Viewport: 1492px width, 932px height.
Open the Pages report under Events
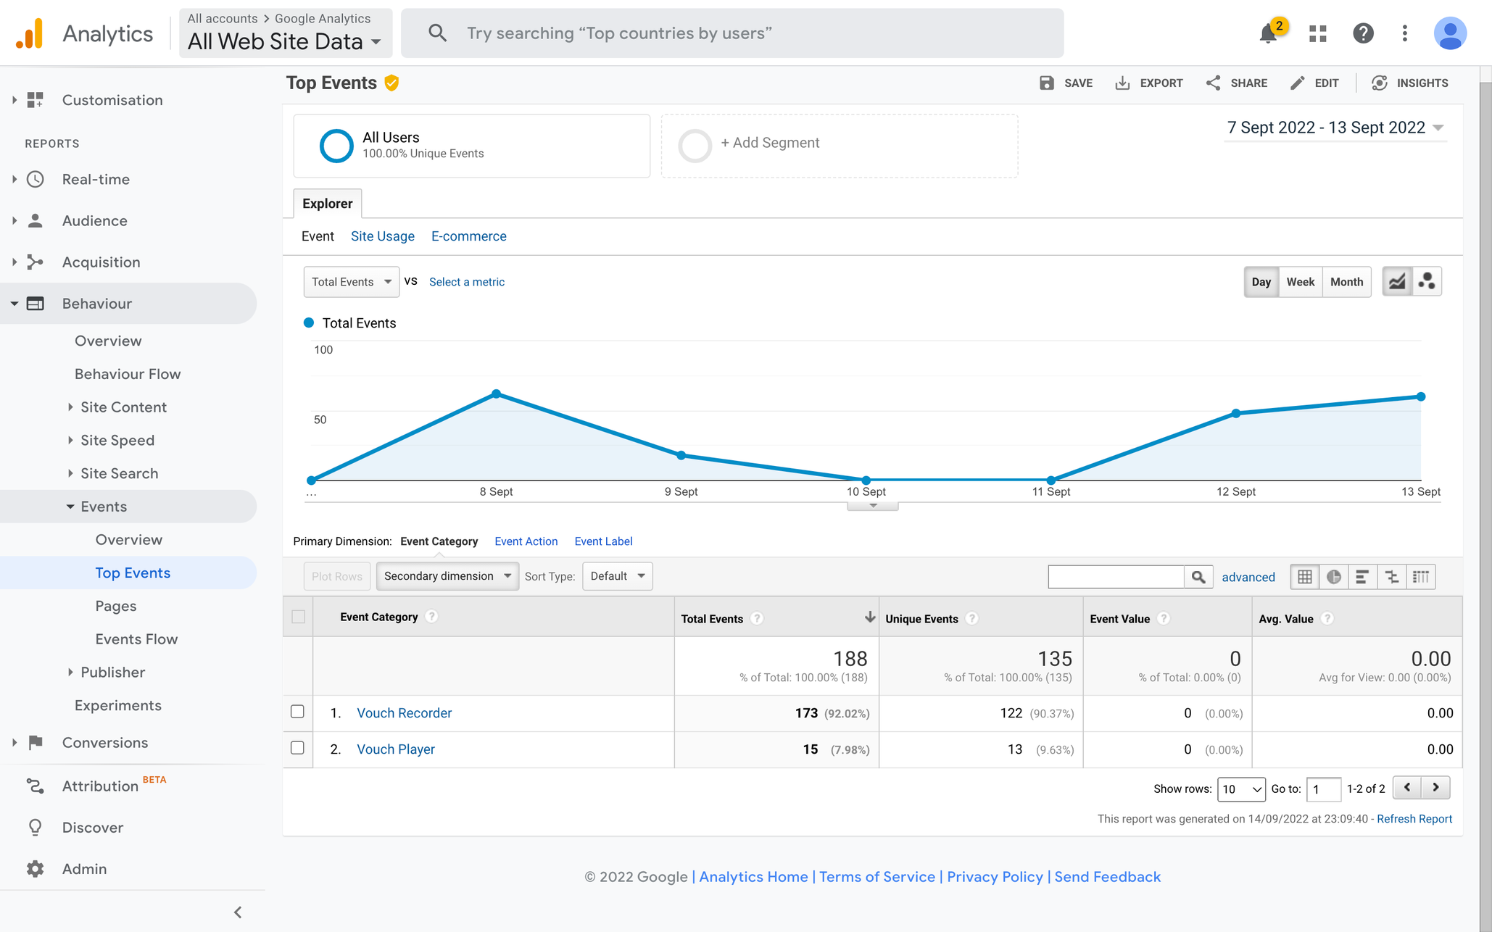[x=116, y=606]
